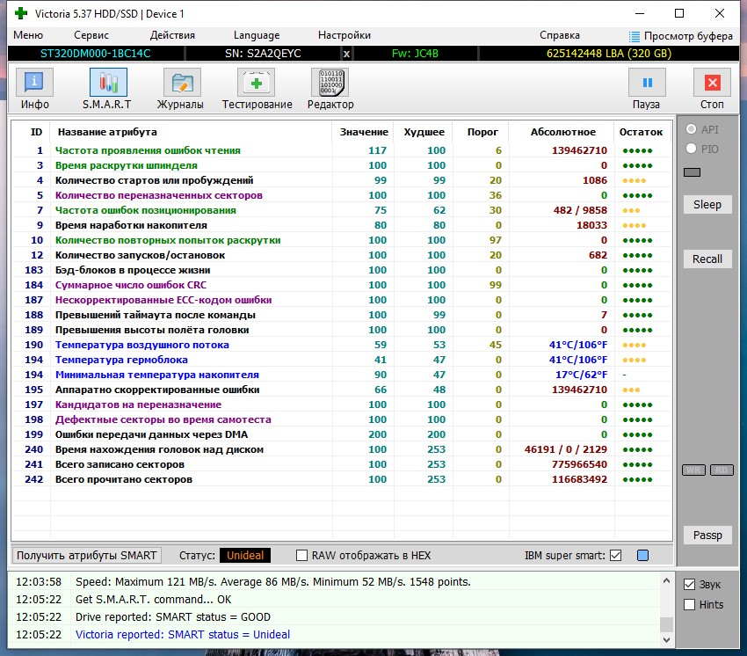Viewport: 747px width, 656px height.
Task: Click the blue color square near IBM super smart
Action: pyautogui.click(x=642, y=556)
